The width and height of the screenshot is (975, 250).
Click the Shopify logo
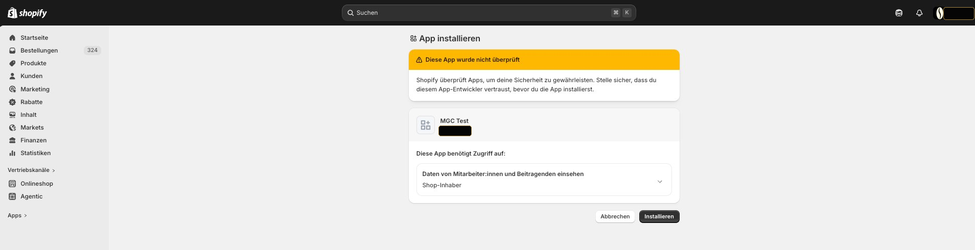(x=27, y=13)
